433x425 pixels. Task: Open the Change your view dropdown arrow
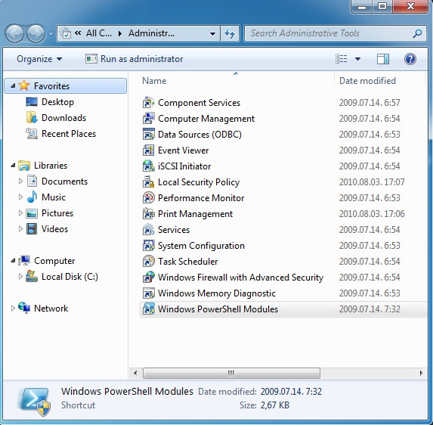click(x=357, y=59)
